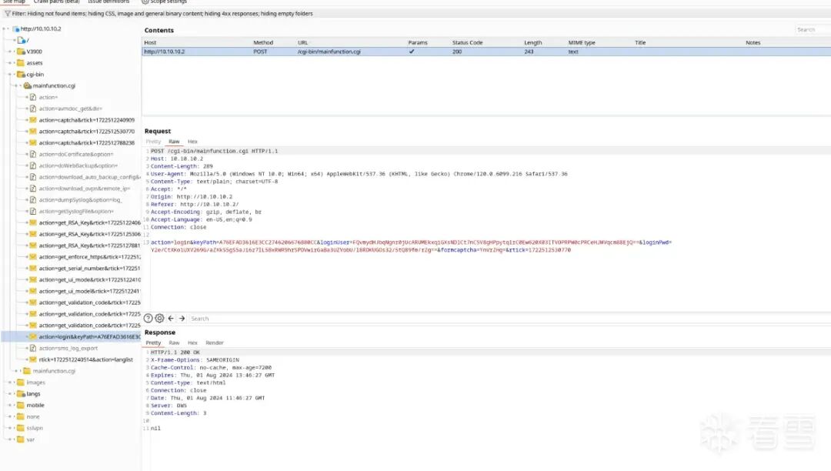The width and height of the screenshot is (831, 471).
Task: Select the Raw tab in Request panel
Action: (174, 142)
